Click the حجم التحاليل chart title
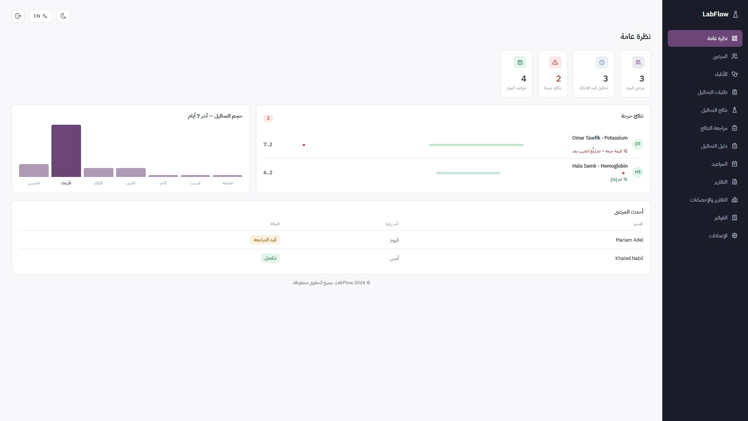748x421 pixels. pyautogui.click(x=215, y=116)
